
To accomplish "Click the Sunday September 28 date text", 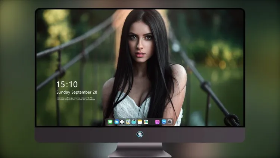I will point(77,92).
